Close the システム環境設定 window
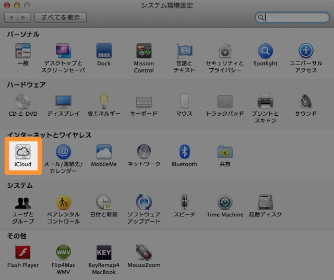334x280 pixels. click(x=7, y=5)
